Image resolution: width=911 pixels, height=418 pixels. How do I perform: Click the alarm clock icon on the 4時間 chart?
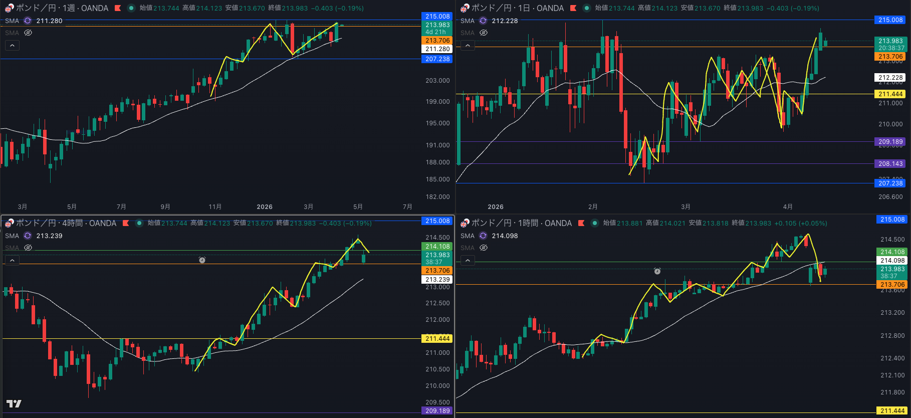pos(202,260)
